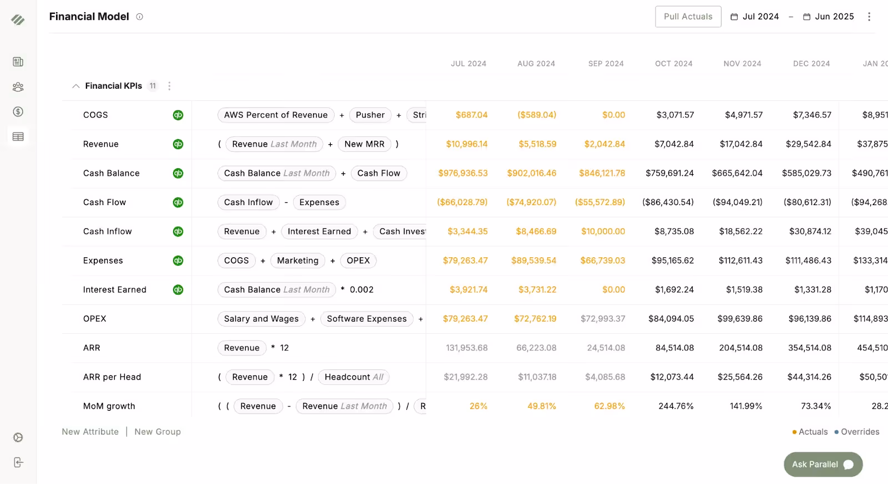Select the COGS attribute name

pyautogui.click(x=95, y=115)
